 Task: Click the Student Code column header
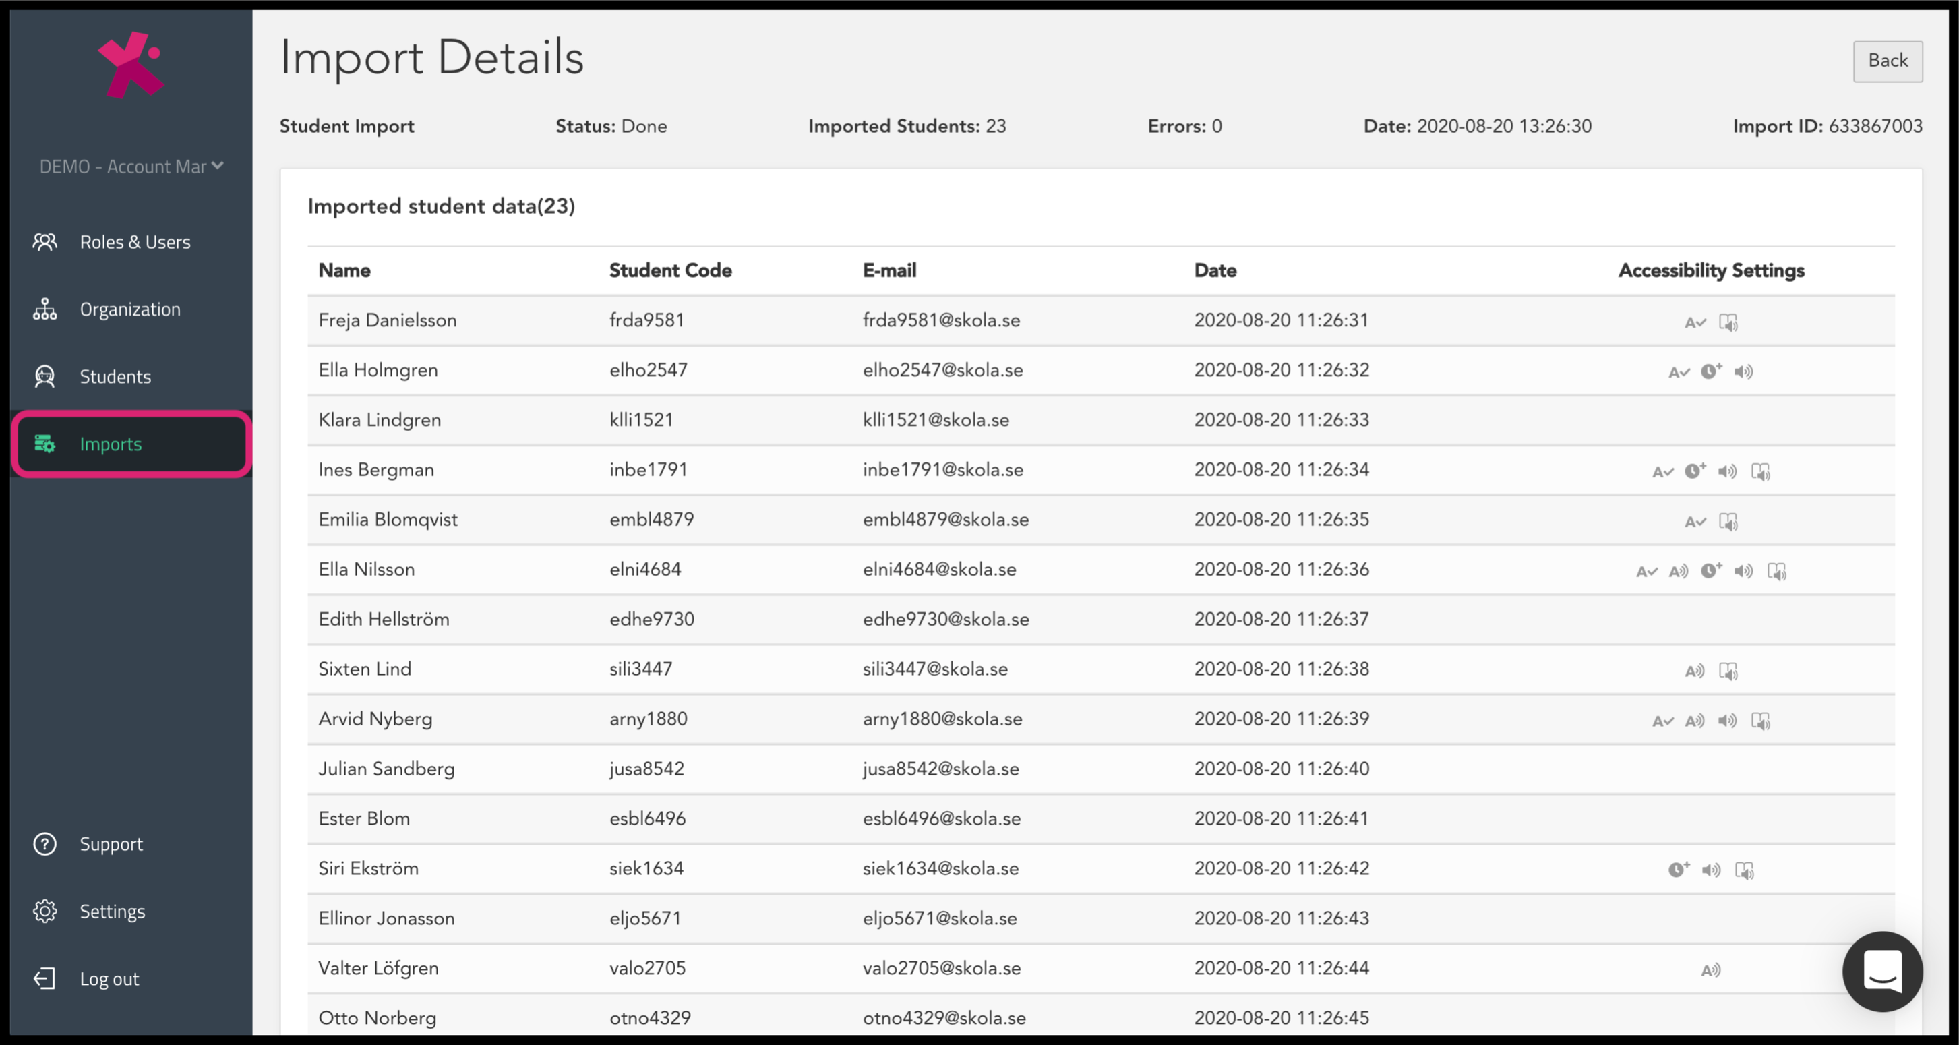670,270
